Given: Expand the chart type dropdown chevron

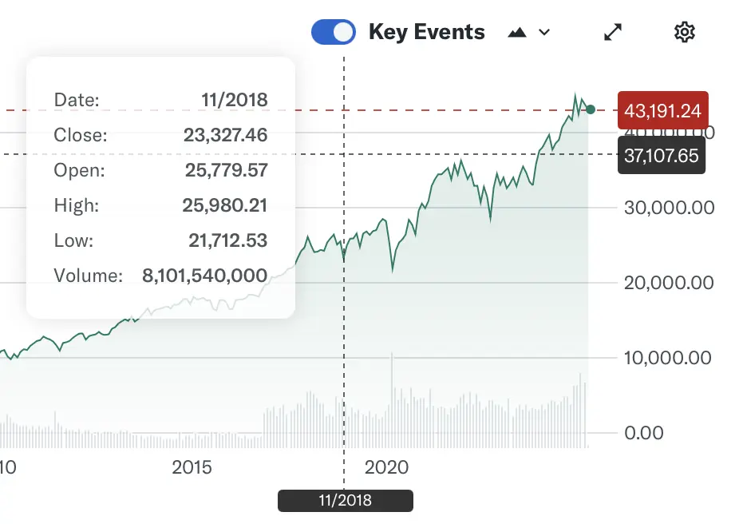Looking at the screenshot, I should 544,32.
